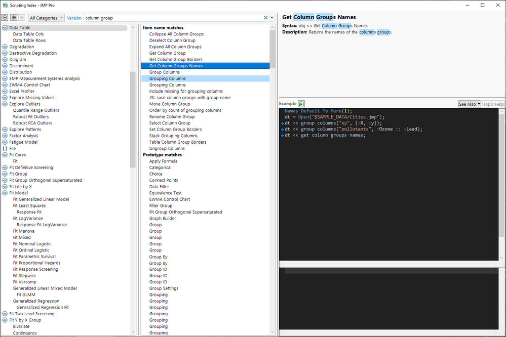
Task: Collapse the Data Table category icon
Action: (5, 28)
